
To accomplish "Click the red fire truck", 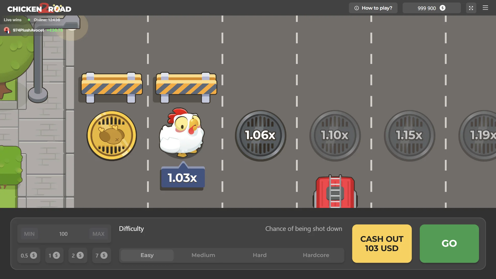I will point(335,191).
